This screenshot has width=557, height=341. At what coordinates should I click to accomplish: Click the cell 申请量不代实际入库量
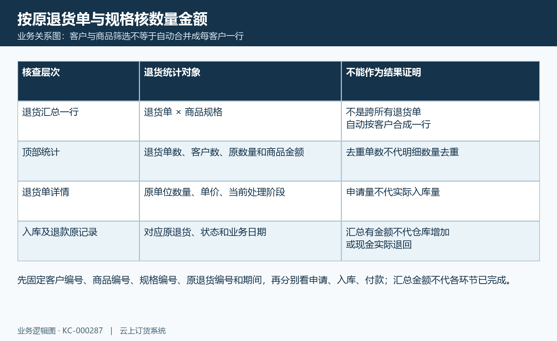coord(440,201)
